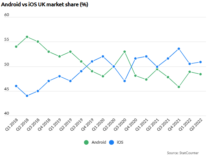
Task: Click the blue iOS legend circle
Action: [112, 142]
